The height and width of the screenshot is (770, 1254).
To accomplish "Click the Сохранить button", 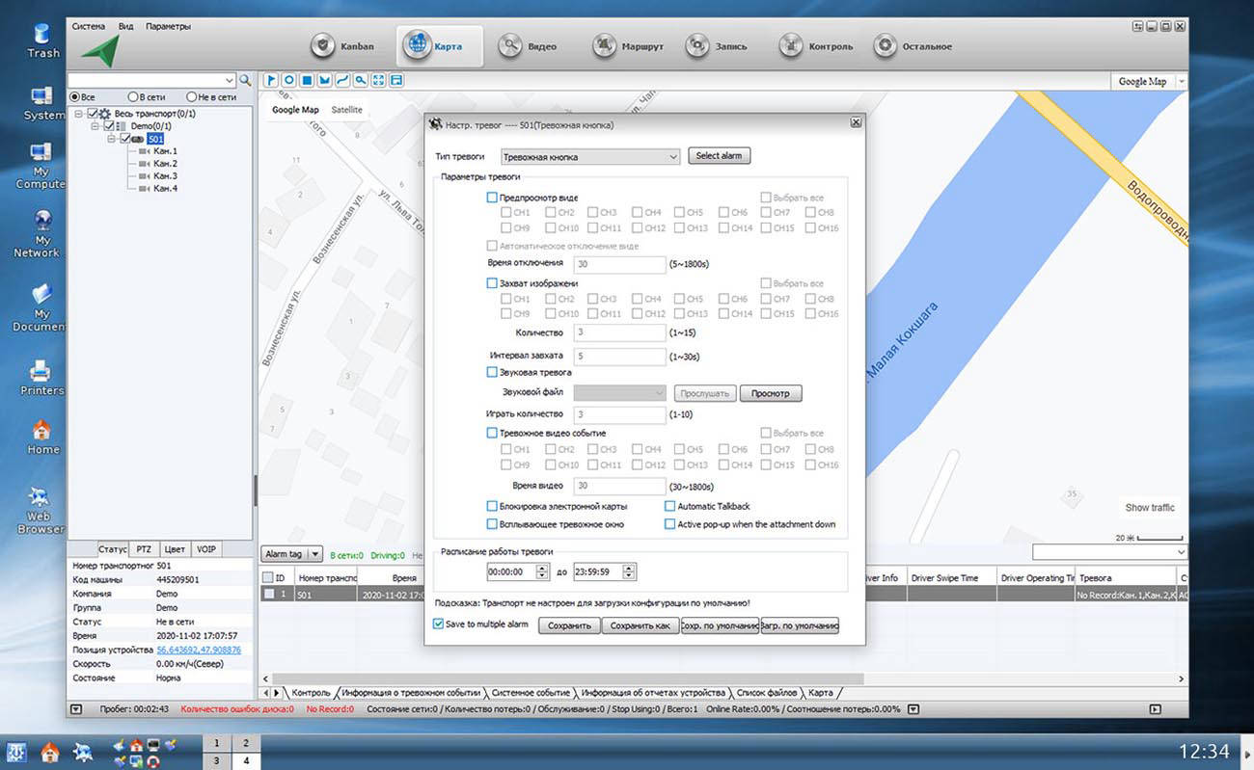I will click(x=569, y=625).
